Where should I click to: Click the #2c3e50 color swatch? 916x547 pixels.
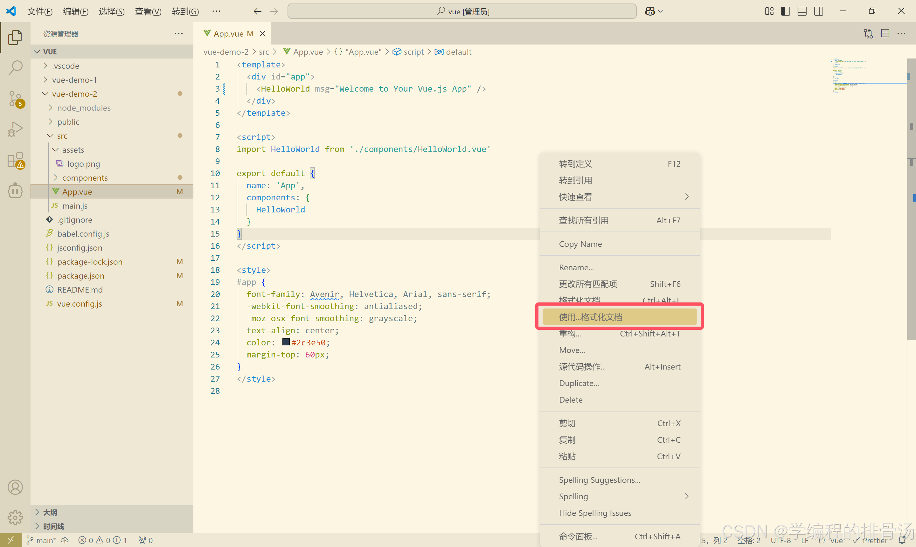[286, 342]
